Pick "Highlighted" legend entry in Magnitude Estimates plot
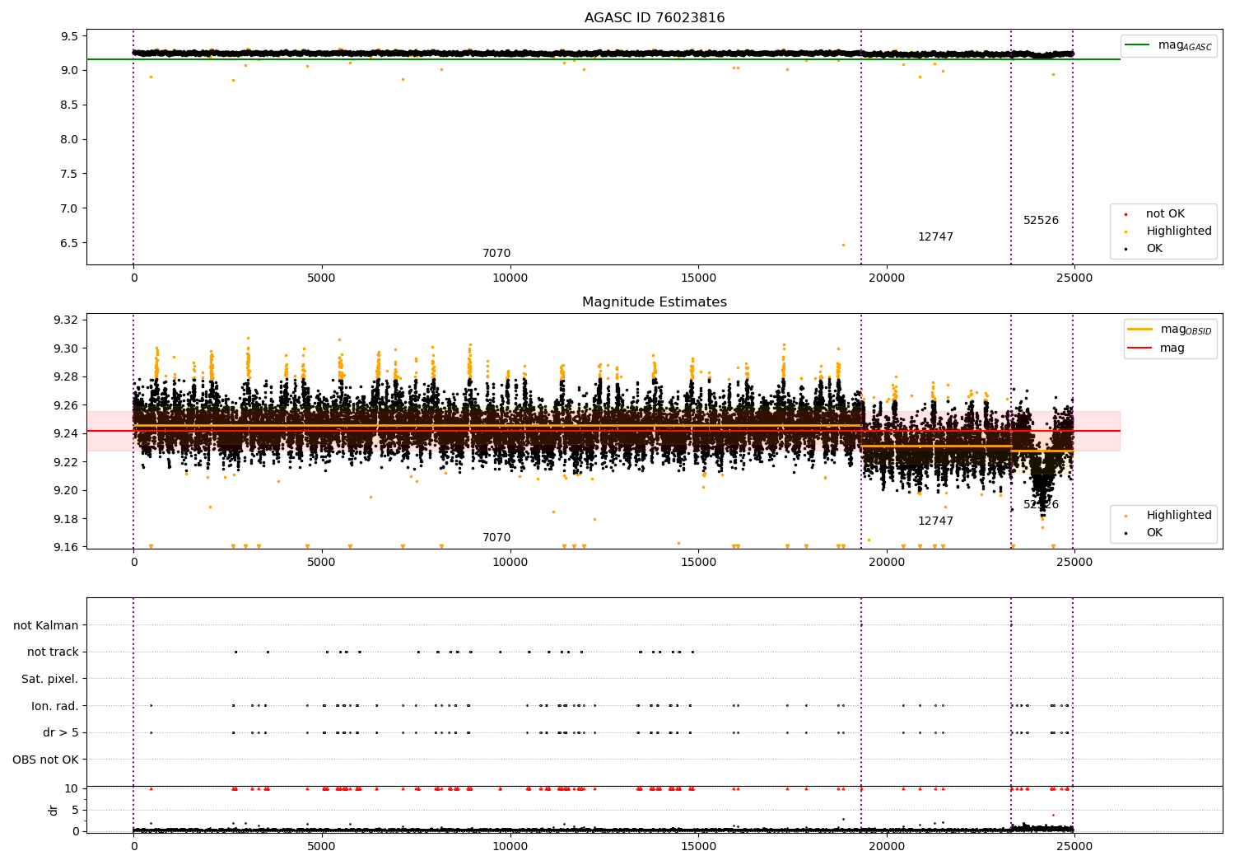This screenshot has height=865, width=1235. click(x=1168, y=516)
